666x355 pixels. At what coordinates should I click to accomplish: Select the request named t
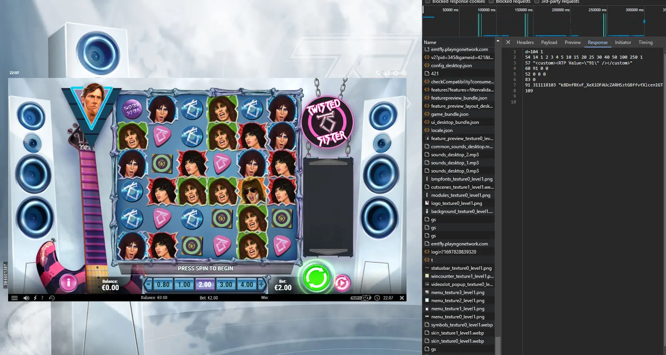(x=459, y=260)
